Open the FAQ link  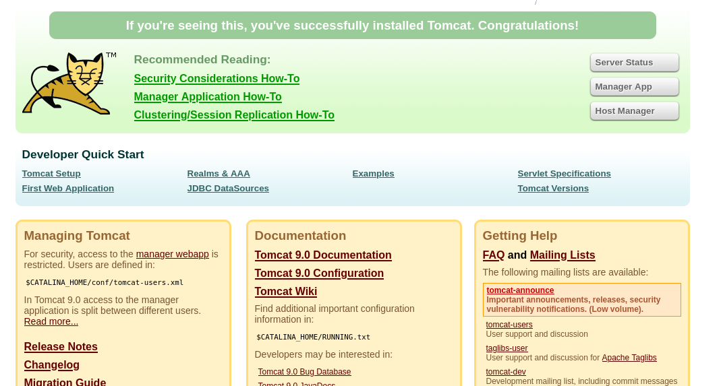[494, 255]
